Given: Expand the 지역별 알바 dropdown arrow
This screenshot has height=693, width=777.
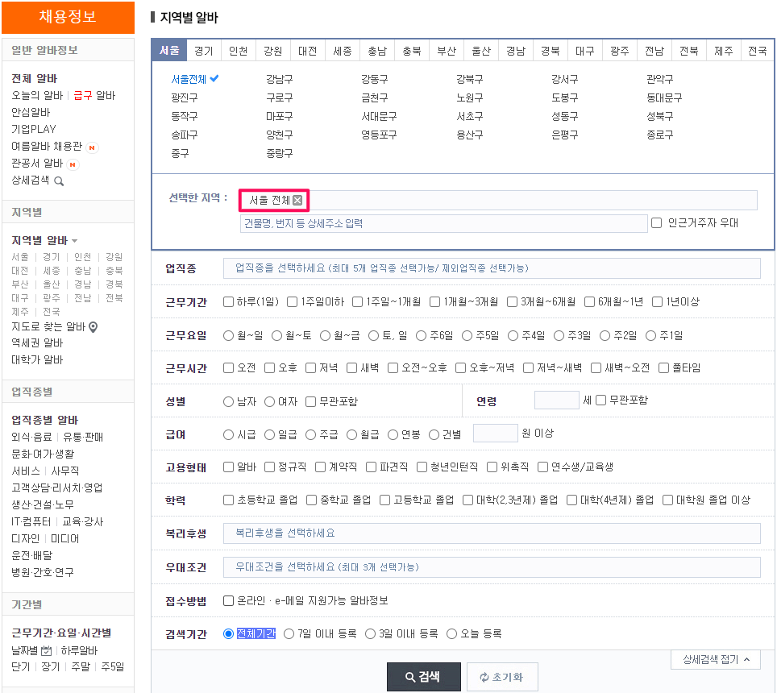Looking at the screenshot, I should 74,241.
